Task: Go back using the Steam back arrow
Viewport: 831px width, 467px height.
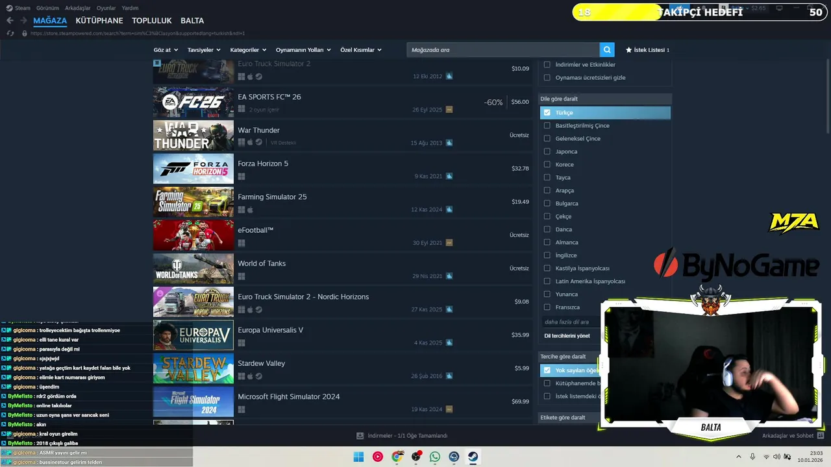Action: click(x=10, y=21)
